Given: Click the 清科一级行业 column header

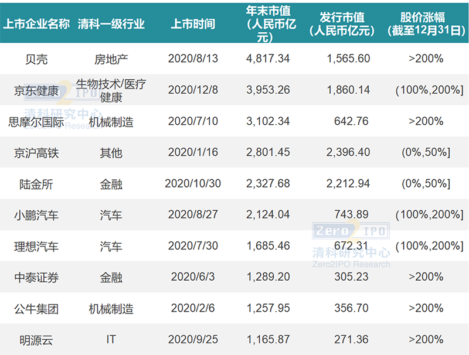Looking at the screenshot, I should click(x=111, y=24).
